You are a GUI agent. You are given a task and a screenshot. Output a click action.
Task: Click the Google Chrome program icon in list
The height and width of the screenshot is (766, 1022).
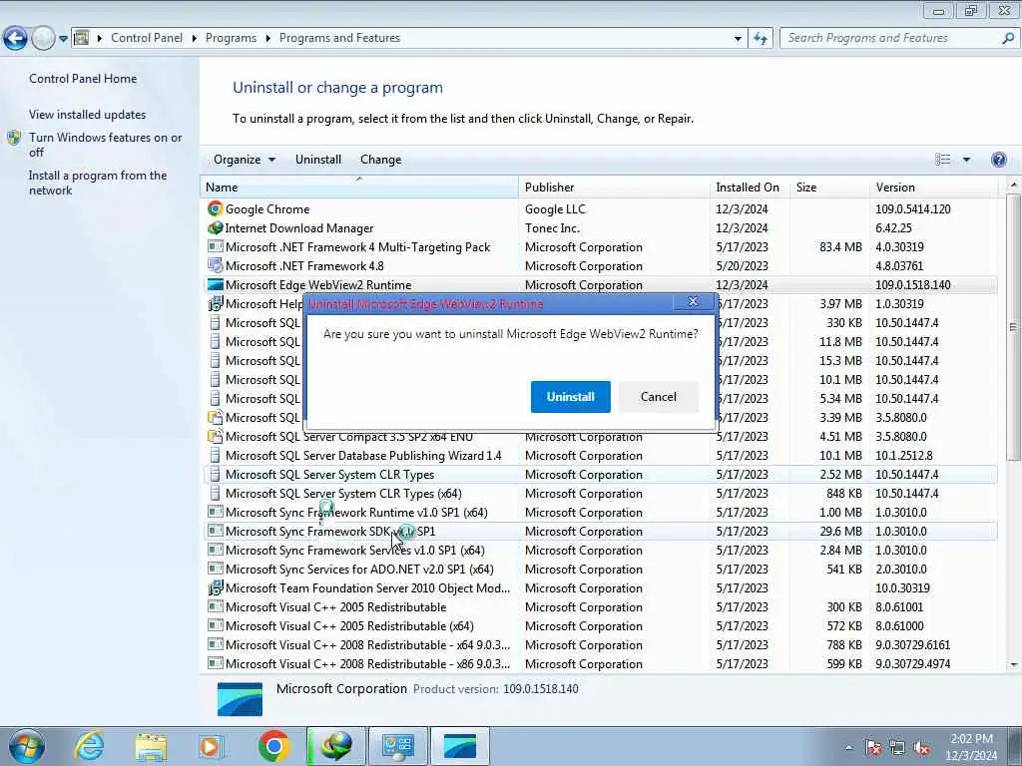215,209
